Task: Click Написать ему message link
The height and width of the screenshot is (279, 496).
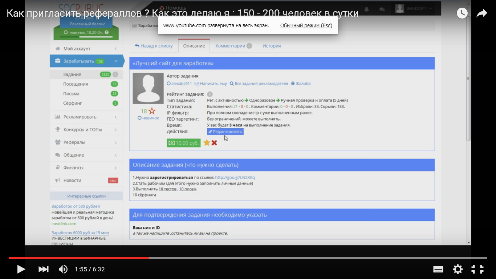Action: click(x=211, y=83)
